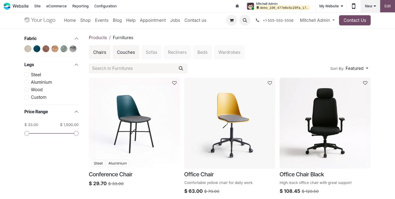Select the Couches category tab
Image resolution: width=395 pixels, height=199 pixels.
pos(126,52)
